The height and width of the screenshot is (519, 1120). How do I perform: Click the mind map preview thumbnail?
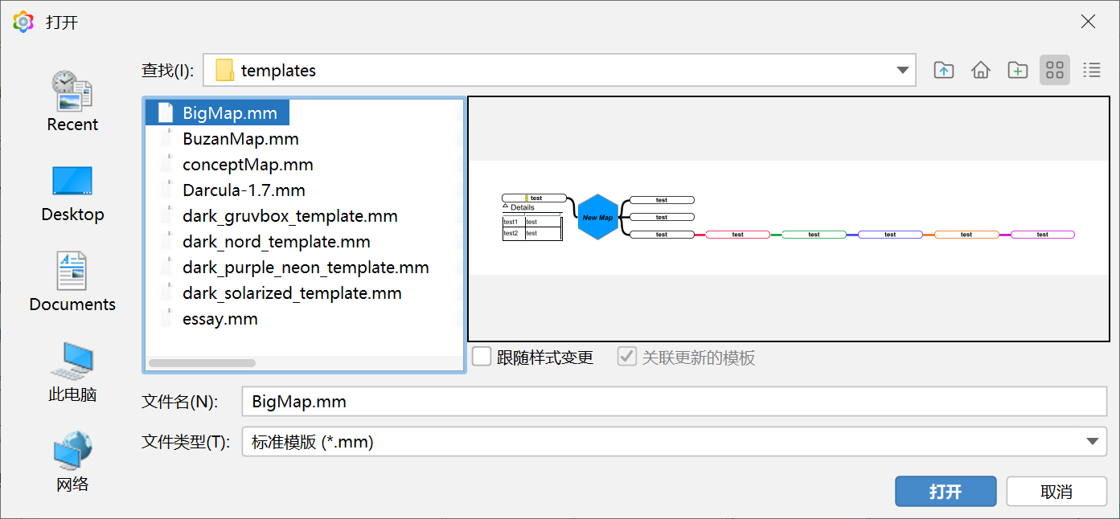click(x=788, y=218)
